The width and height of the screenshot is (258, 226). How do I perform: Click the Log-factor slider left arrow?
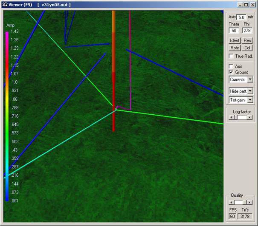pos(231,117)
